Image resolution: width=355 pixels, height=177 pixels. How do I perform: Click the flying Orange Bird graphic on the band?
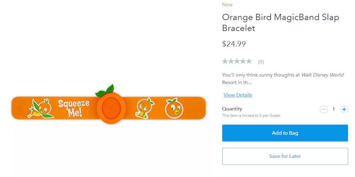coord(41,108)
